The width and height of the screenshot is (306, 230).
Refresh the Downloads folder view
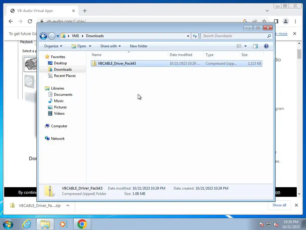tap(195, 36)
